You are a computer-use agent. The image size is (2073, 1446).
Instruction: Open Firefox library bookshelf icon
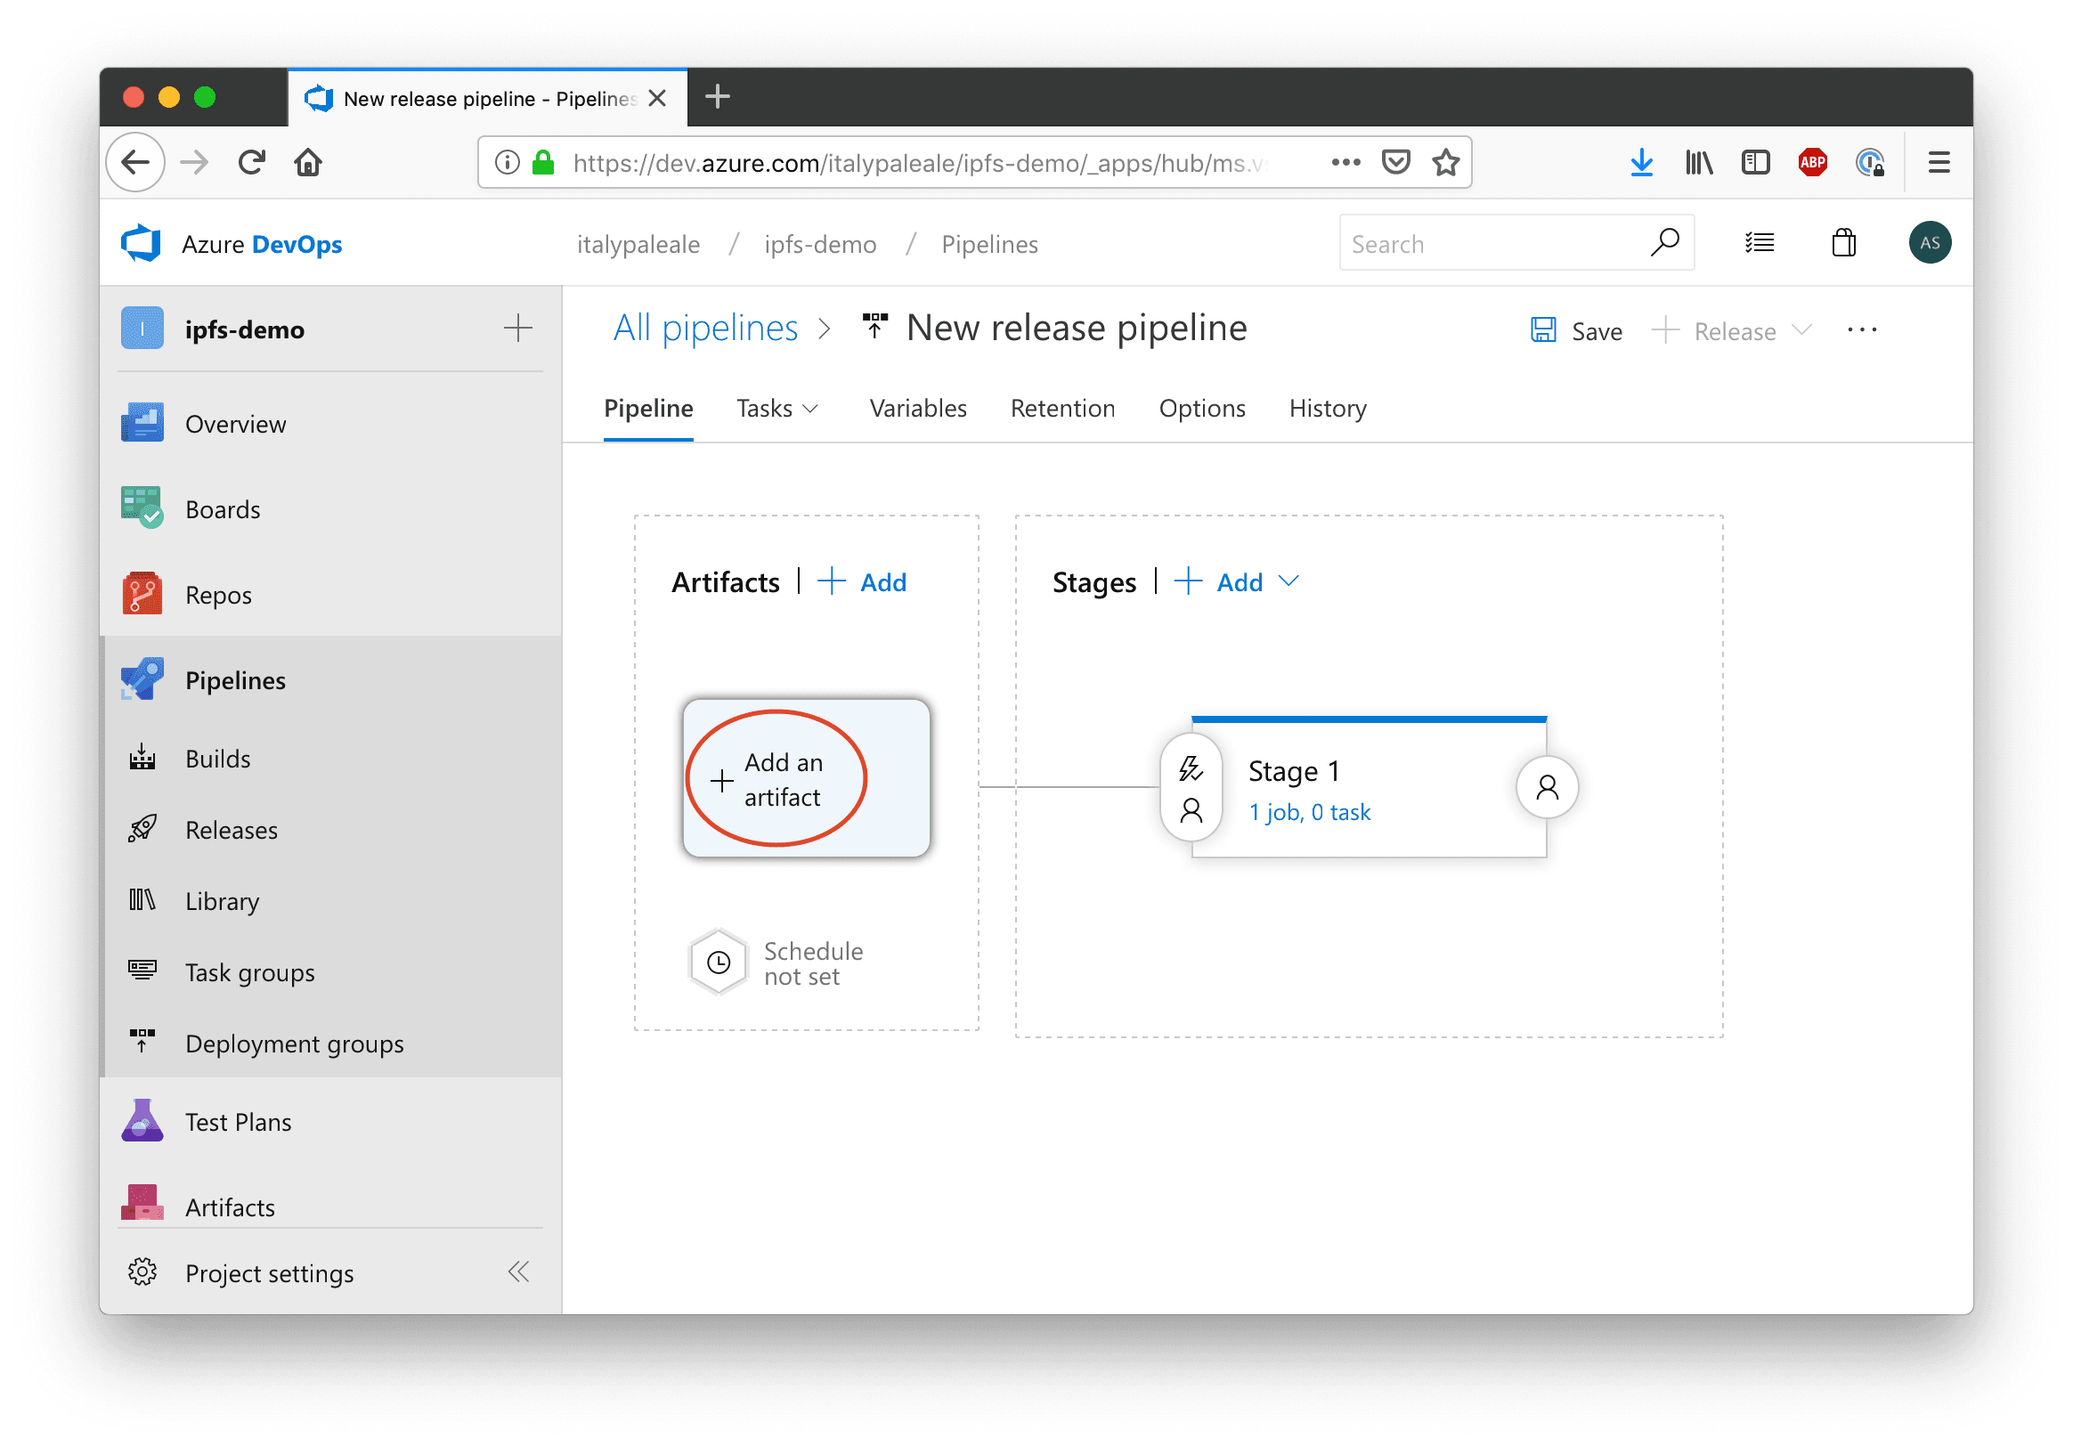point(1699,162)
